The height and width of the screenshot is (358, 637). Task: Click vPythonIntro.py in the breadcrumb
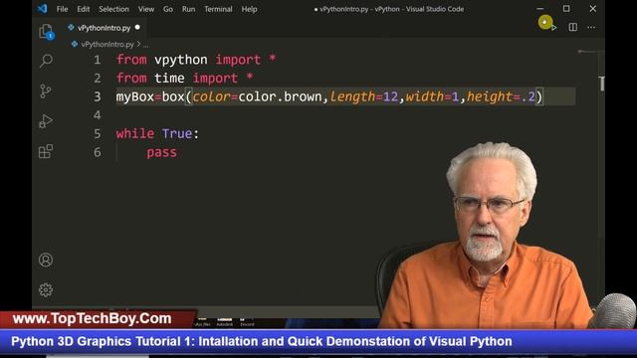tap(107, 44)
